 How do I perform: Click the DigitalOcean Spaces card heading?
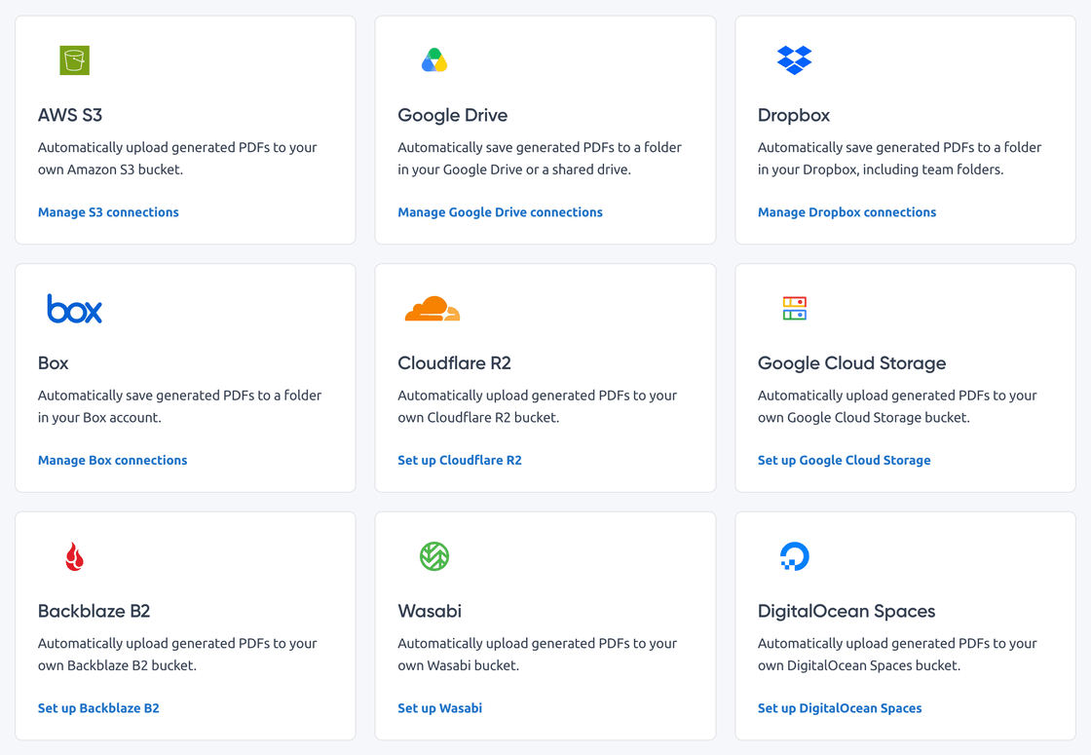[846, 611]
